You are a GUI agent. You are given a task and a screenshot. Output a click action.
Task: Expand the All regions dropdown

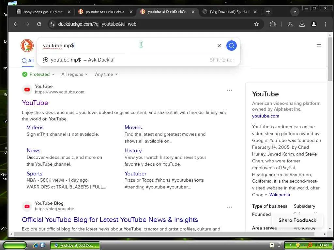(x=75, y=75)
